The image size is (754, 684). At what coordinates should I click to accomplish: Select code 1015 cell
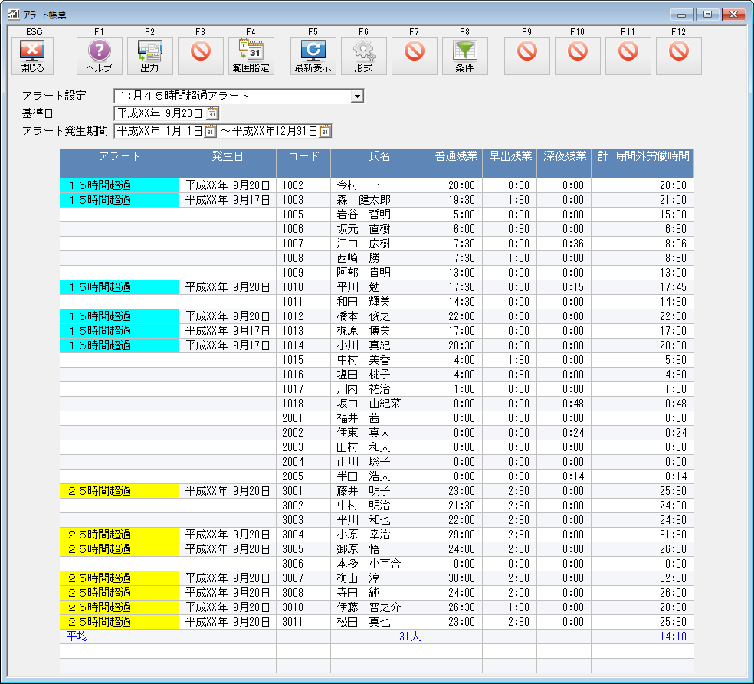(x=303, y=359)
